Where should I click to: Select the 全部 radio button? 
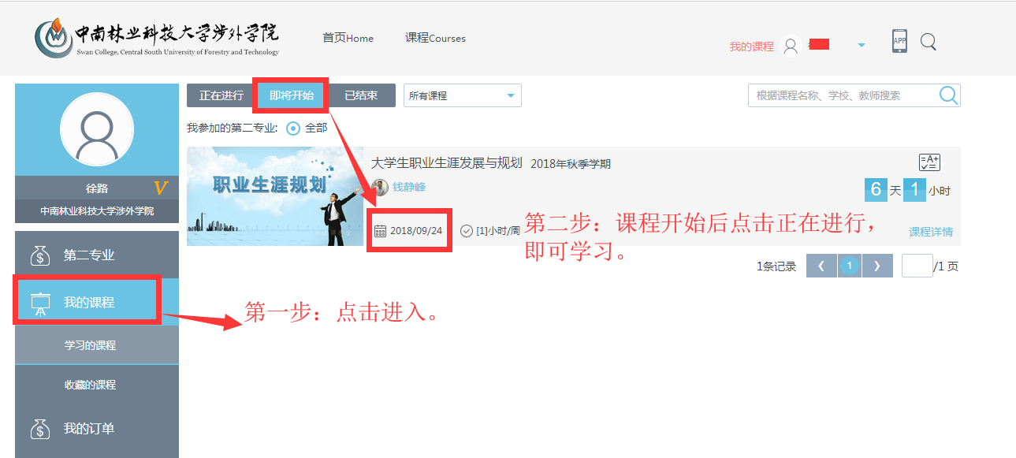[291, 127]
